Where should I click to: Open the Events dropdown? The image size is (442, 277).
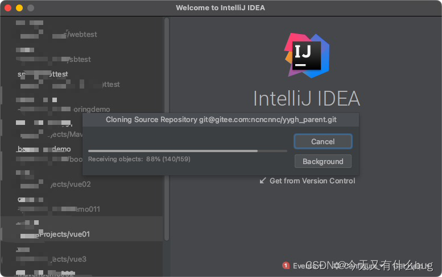point(307,266)
